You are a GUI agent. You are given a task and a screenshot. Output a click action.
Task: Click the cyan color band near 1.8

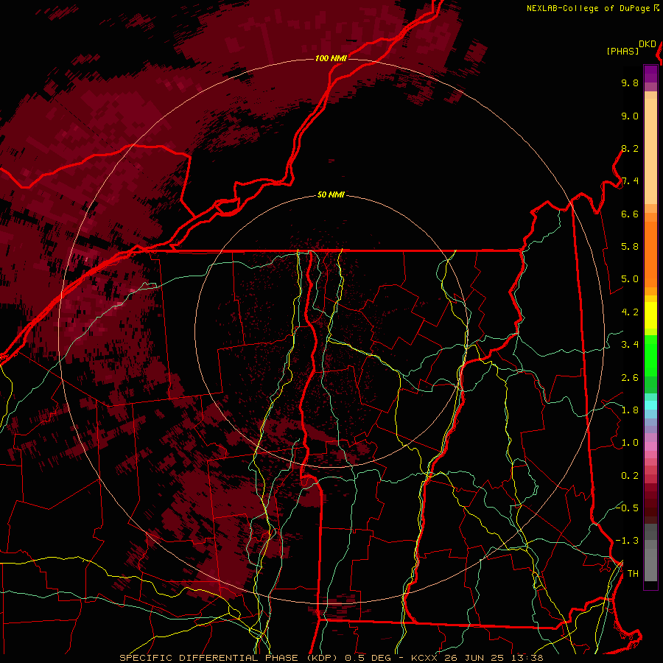(650, 405)
